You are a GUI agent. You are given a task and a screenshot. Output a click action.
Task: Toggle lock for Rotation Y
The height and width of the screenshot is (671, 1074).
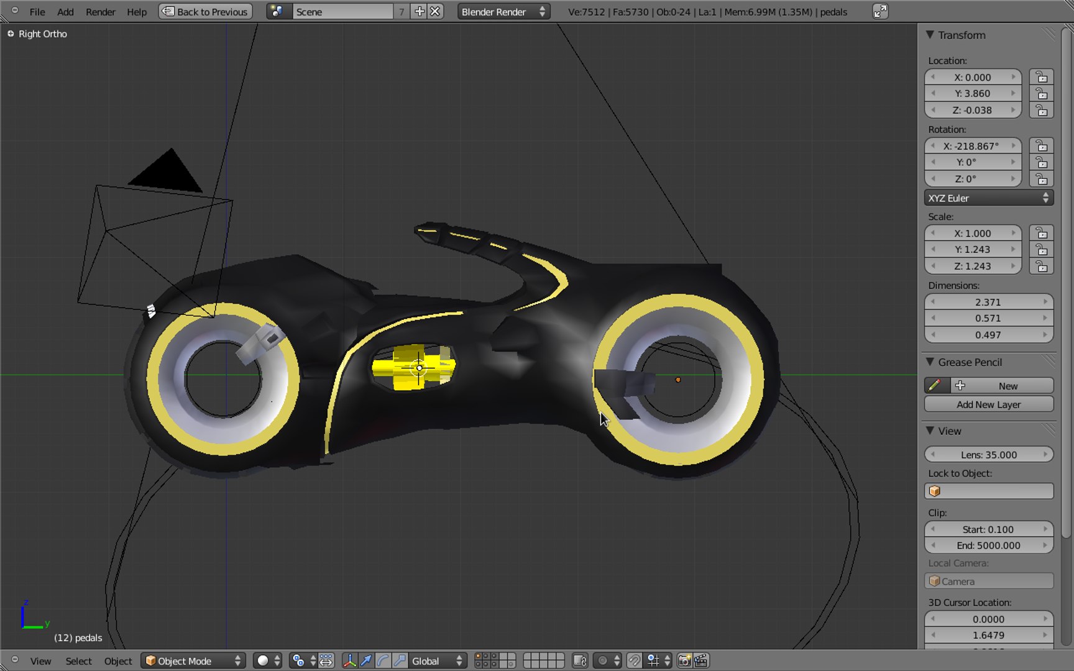(1042, 162)
